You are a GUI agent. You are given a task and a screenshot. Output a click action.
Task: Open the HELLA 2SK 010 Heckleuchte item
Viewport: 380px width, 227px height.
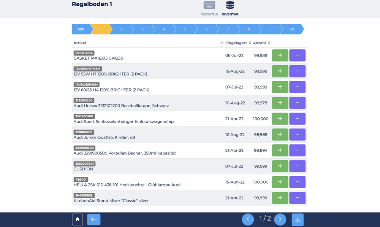(x=127, y=185)
